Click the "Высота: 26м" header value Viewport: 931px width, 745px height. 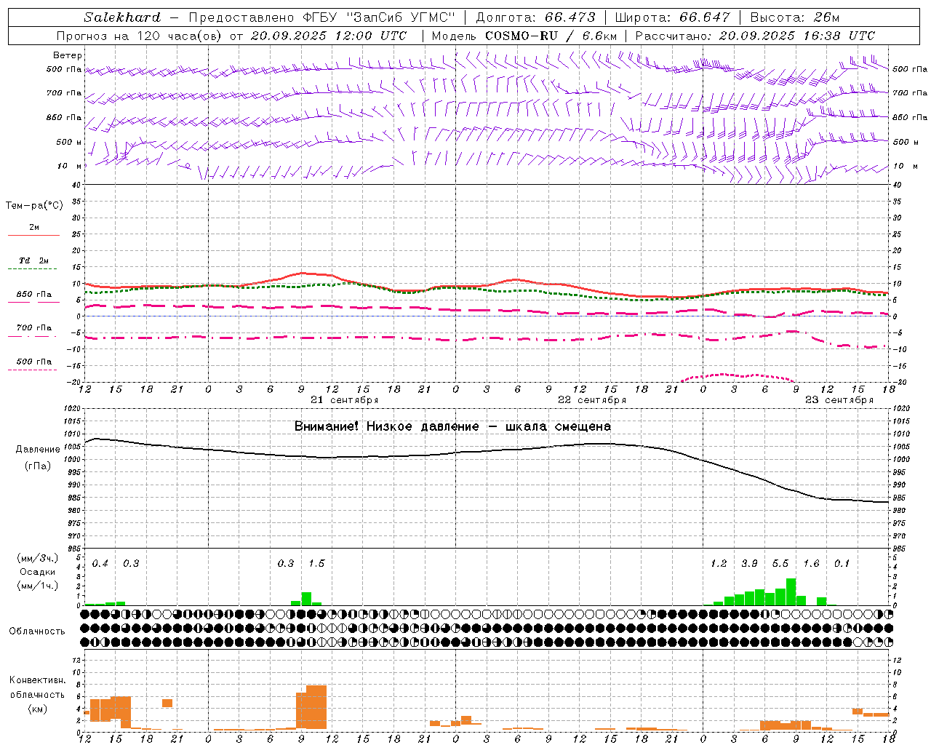[794, 17]
